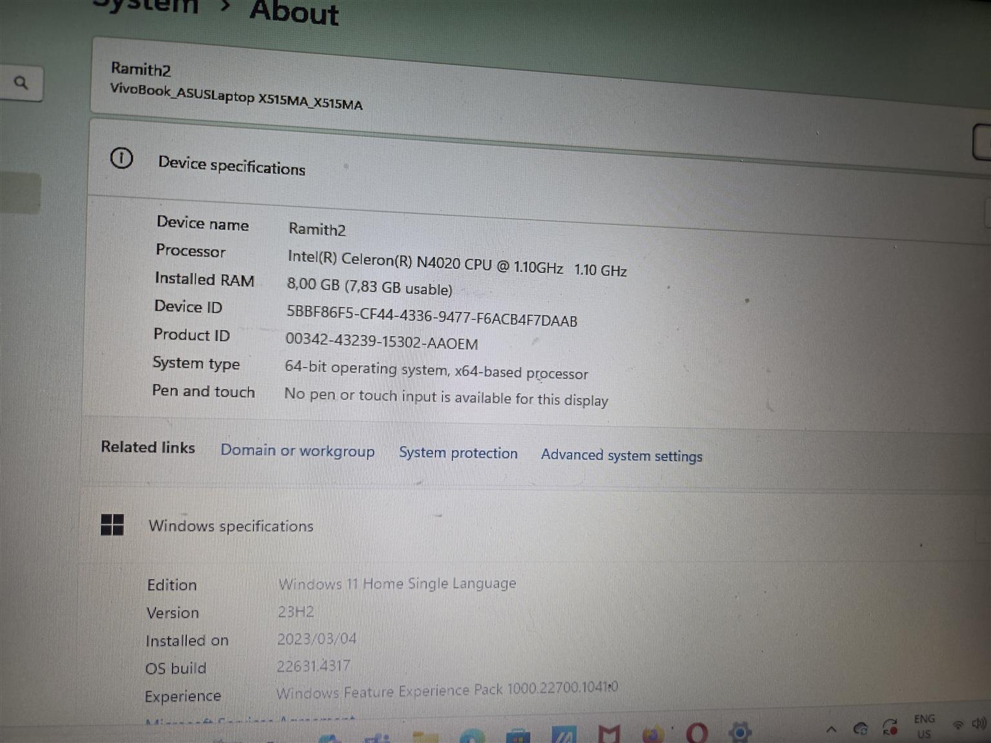Open Opera browser from the taskbar
The height and width of the screenshot is (743, 991).
[x=696, y=733]
